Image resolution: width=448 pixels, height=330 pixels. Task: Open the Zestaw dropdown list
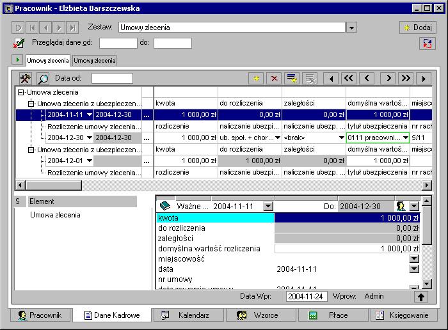(x=351, y=27)
